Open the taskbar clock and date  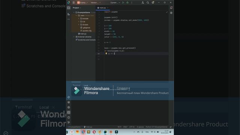coord(165,132)
